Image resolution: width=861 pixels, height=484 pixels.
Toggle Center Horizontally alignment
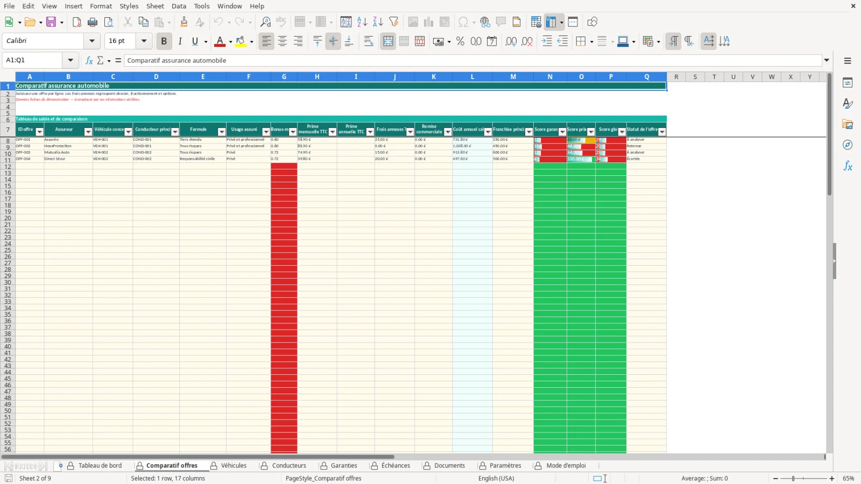(282, 41)
